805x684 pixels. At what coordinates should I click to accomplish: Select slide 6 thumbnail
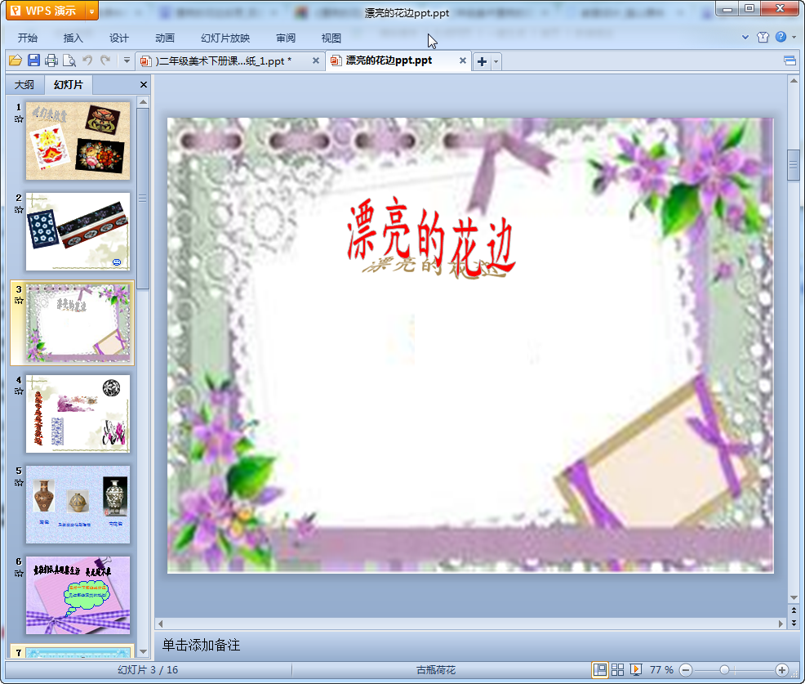click(x=78, y=596)
